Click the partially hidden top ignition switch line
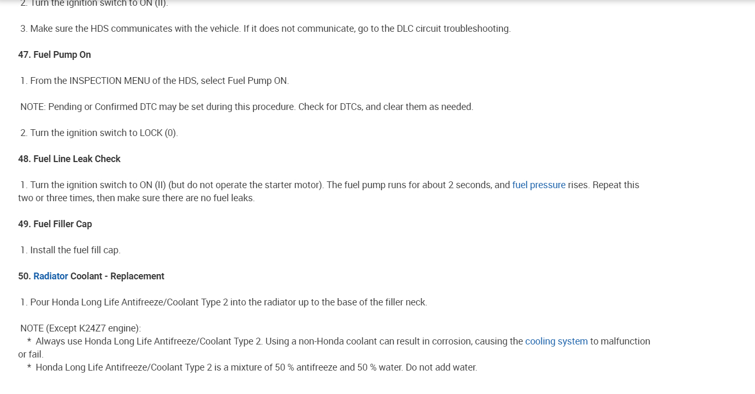The width and height of the screenshot is (755, 394). click(x=94, y=4)
